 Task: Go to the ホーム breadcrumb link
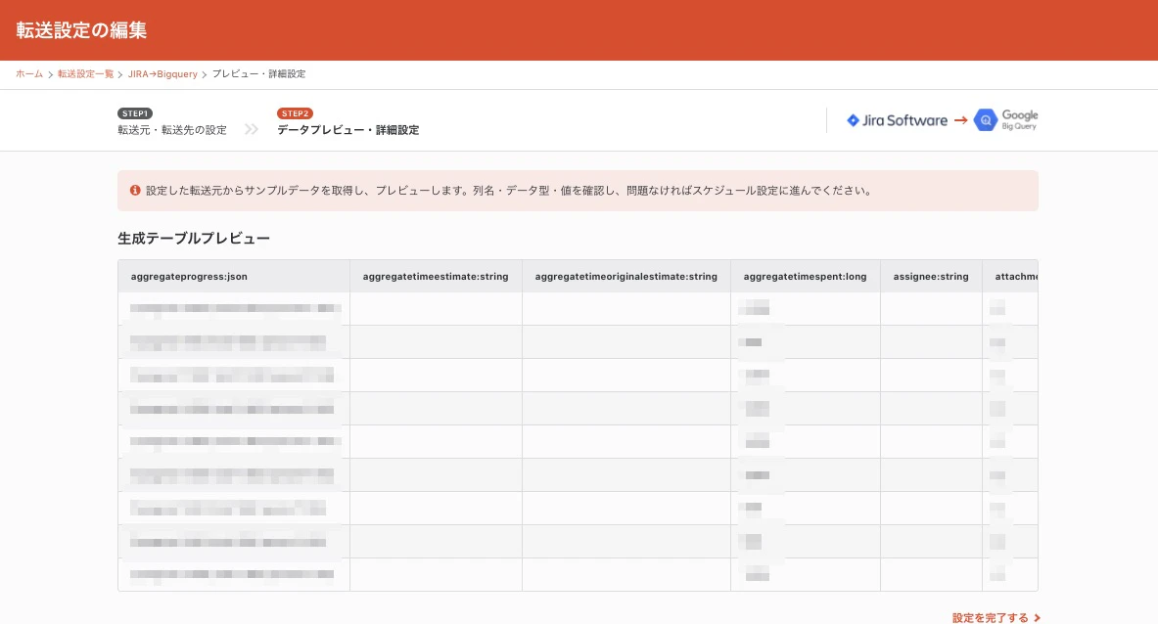(x=29, y=73)
